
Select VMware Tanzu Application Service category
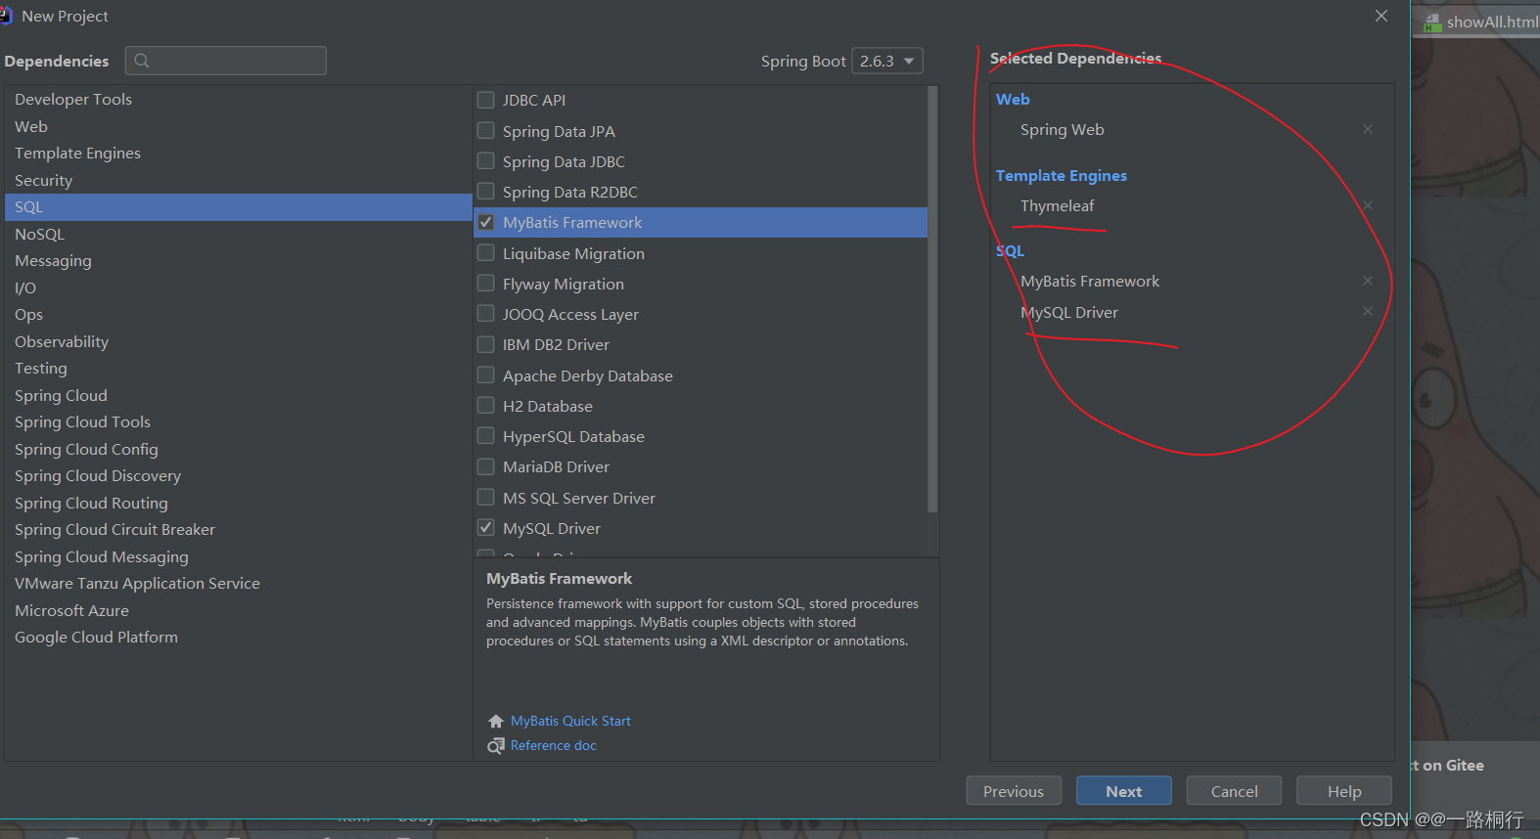pos(239,584)
